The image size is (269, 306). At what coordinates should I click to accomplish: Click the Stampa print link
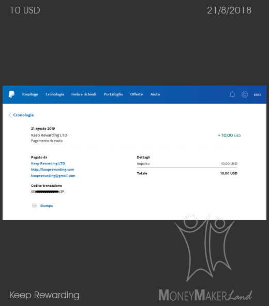(47, 206)
